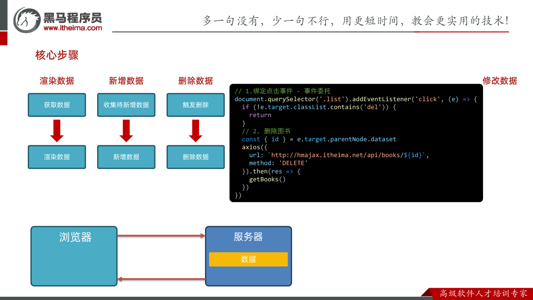533x300 pixels.
Task: Select the 修改数据 heading at right
Action: pyautogui.click(x=500, y=81)
